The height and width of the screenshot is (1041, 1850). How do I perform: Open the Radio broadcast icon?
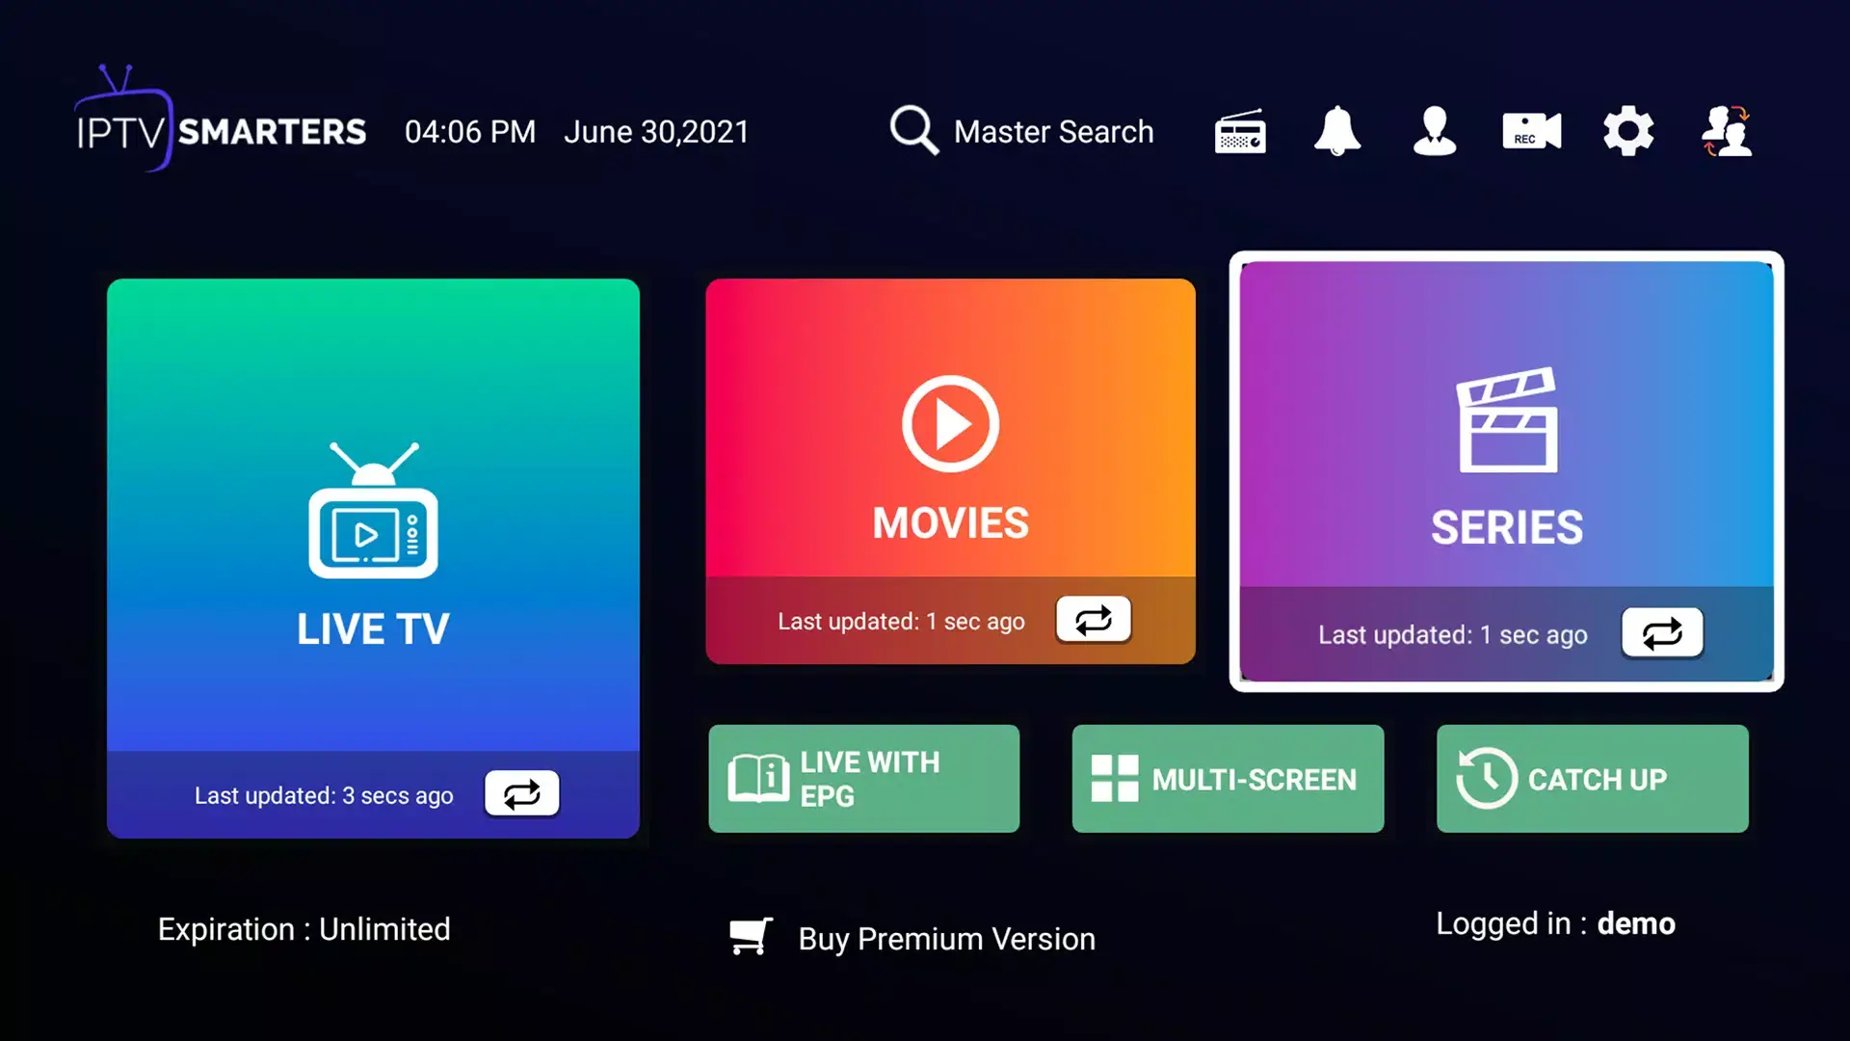click(1239, 131)
